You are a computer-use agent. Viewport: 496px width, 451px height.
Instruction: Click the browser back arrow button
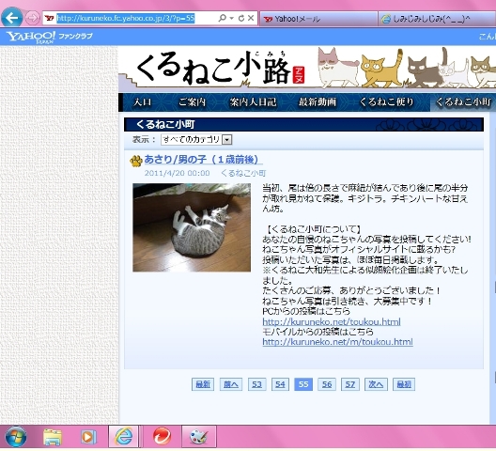(x=12, y=18)
